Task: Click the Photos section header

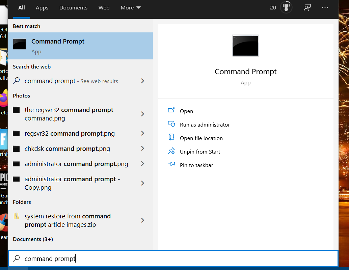Action: tap(21, 96)
